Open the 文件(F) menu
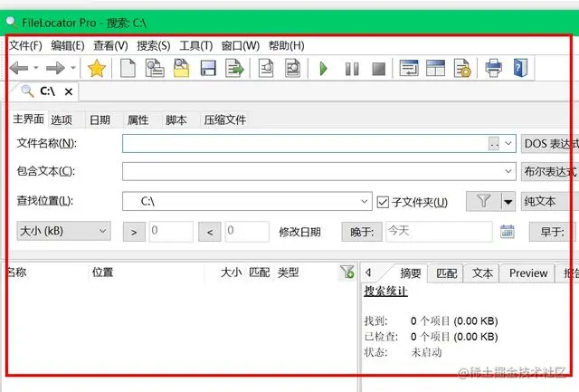Viewport: 579px width, 392px height. point(25,46)
